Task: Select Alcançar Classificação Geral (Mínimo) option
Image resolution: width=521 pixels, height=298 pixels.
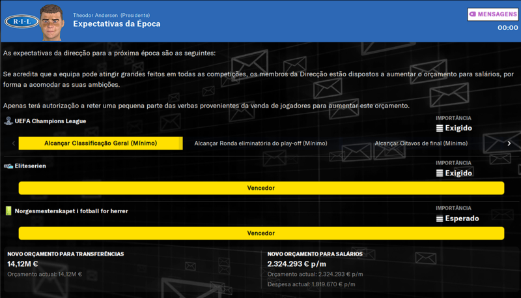Action: point(101,143)
